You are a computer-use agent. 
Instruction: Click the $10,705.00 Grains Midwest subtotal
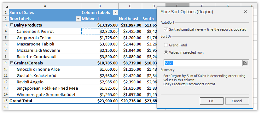click(100, 63)
